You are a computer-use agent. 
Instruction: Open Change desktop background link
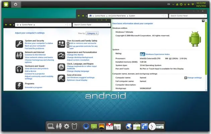point(80,57)
